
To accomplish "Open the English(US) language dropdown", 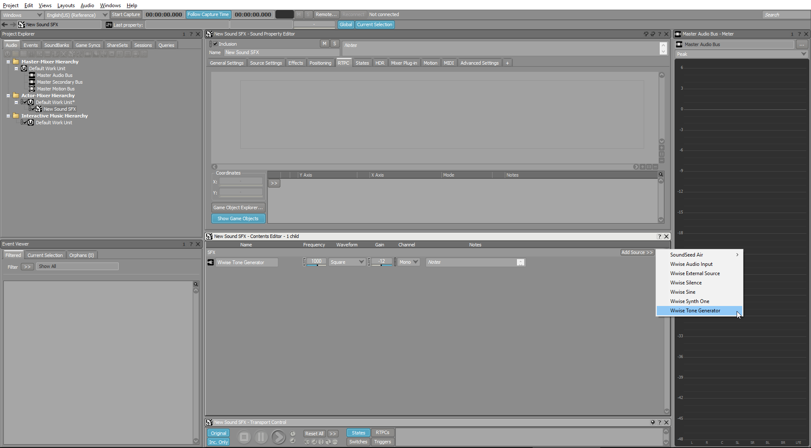I will click(x=77, y=15).
